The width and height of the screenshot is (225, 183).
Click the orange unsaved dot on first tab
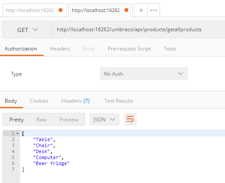pos(61,10)
